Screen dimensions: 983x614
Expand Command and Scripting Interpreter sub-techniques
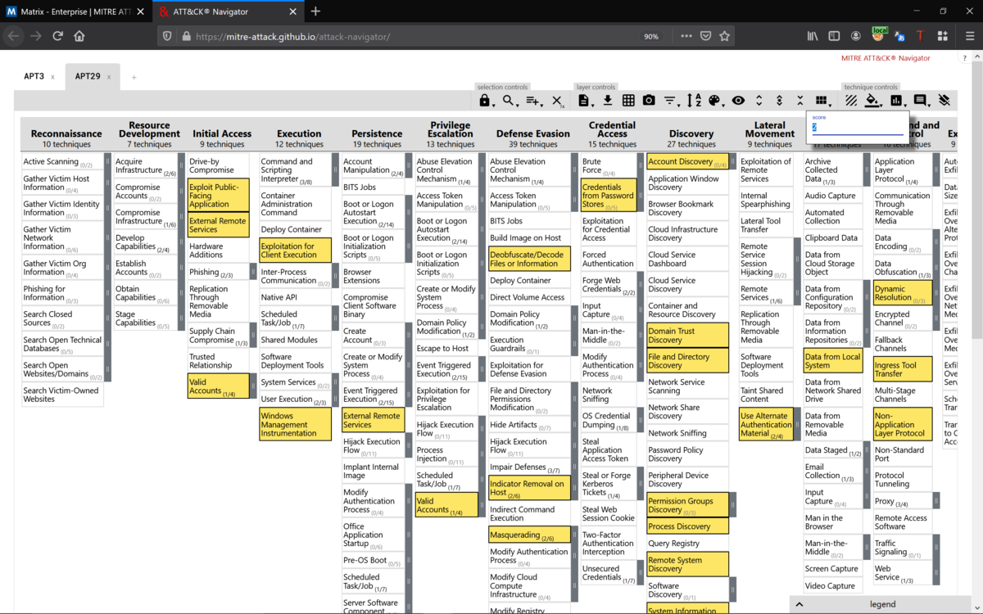point(335,170)
